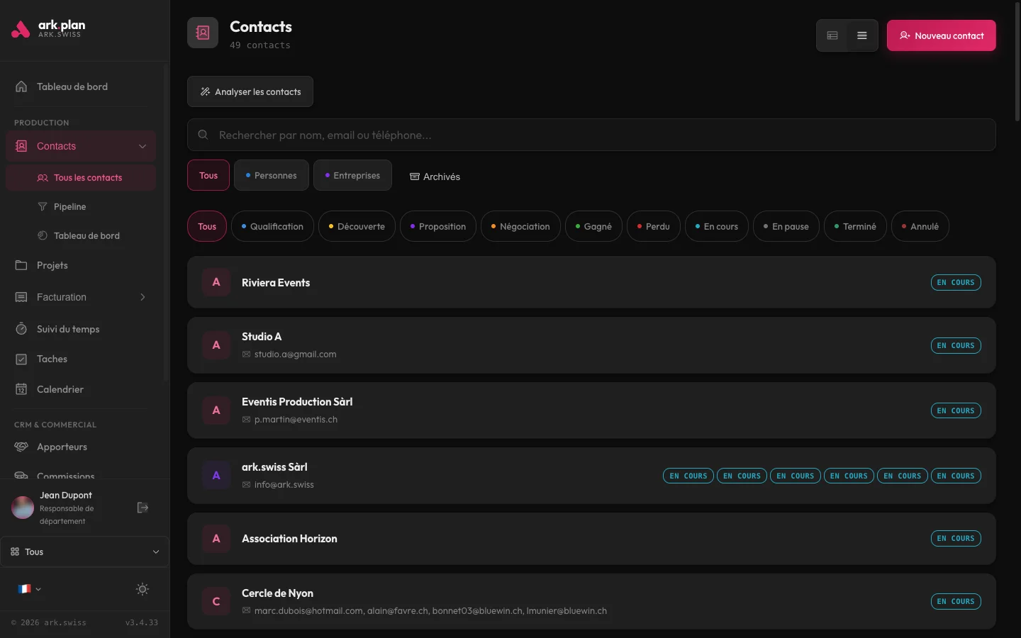This screenshot has height=638, width=1021.
Task: Open search with the magnifier icon
Action: tap(203, 135)
